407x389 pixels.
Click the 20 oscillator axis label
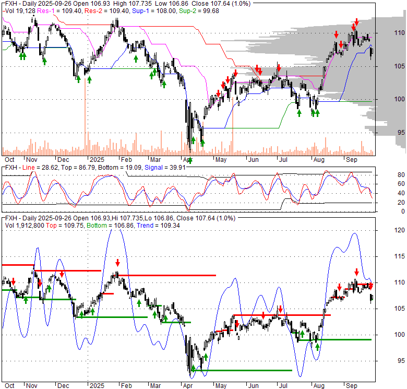[x=401, y=202]
